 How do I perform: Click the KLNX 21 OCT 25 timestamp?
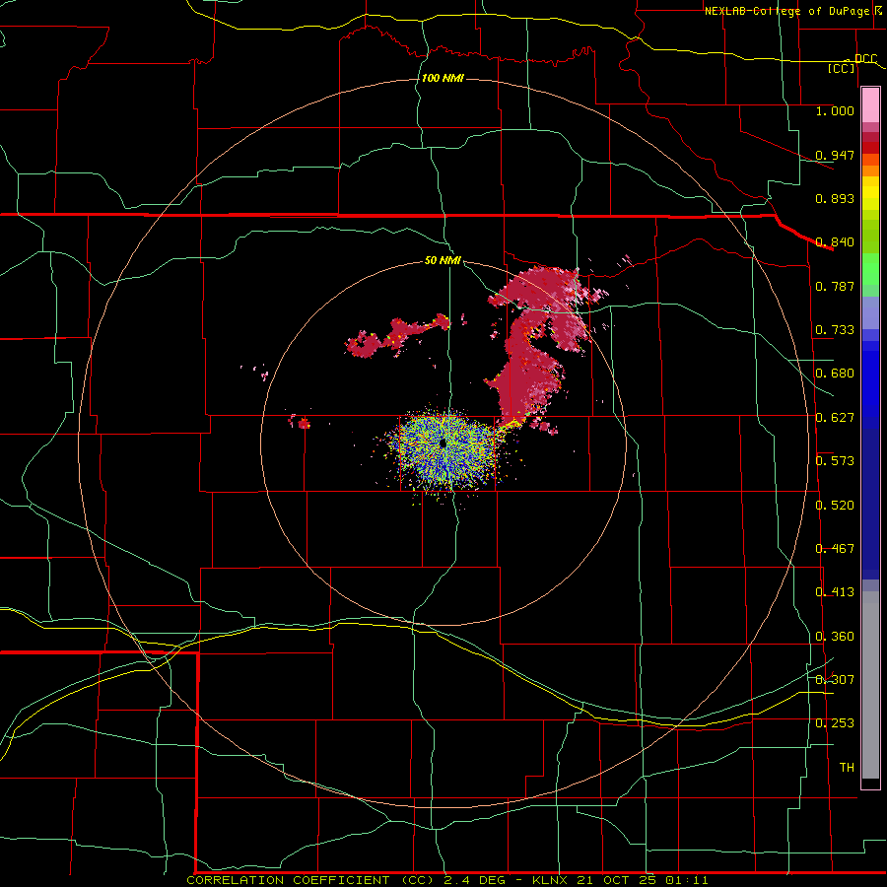[620, 880]
